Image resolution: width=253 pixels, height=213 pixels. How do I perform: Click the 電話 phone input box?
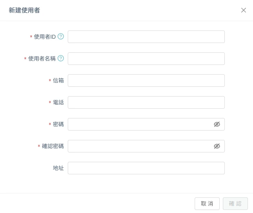coord(146,102)
